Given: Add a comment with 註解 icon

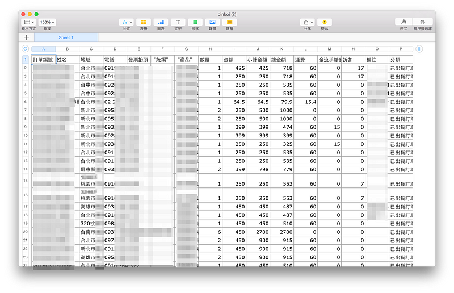Looking at the screenshot, I should (x=229, y=22).
